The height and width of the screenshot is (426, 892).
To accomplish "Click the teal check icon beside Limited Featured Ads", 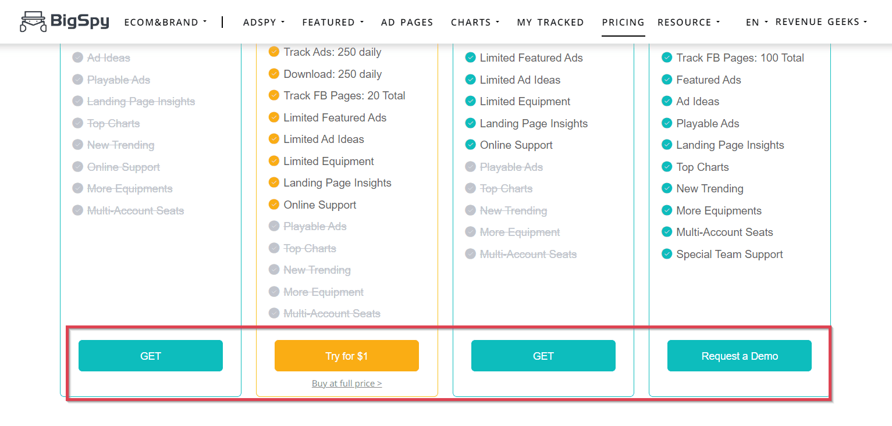I will pos(470,58).
